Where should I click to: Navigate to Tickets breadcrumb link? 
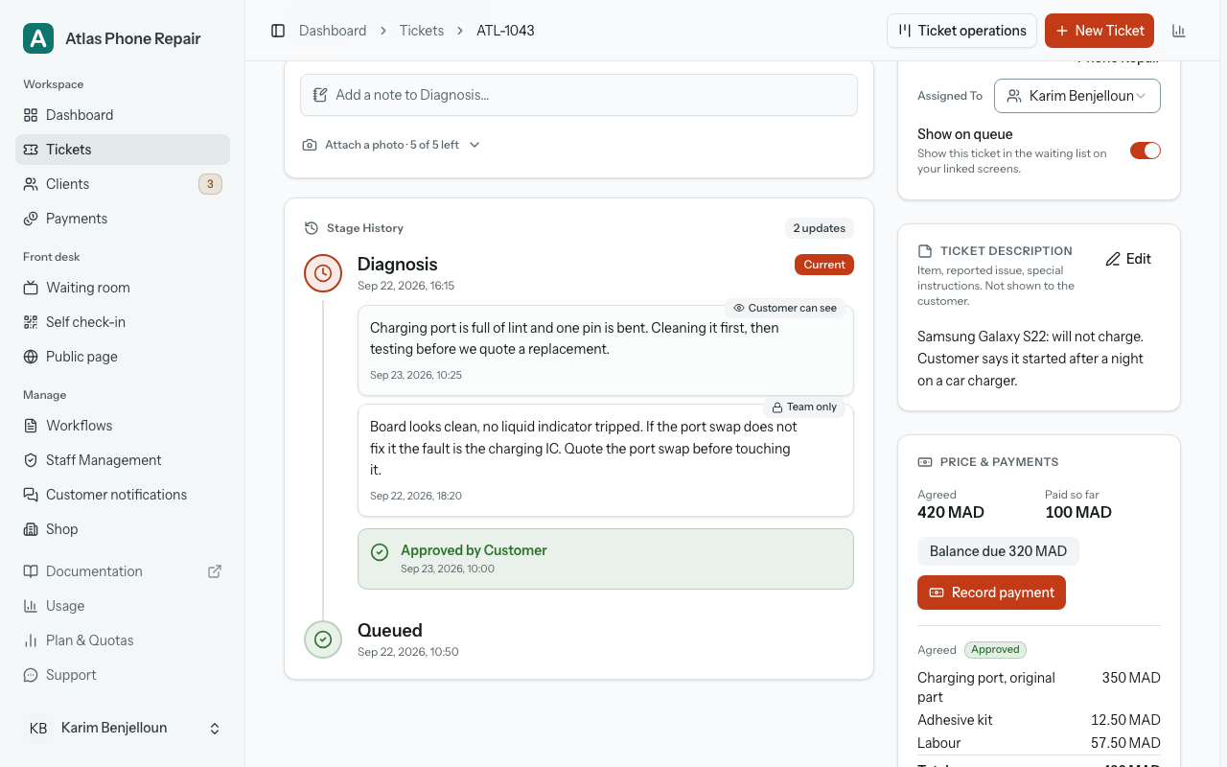coord(422,31)
